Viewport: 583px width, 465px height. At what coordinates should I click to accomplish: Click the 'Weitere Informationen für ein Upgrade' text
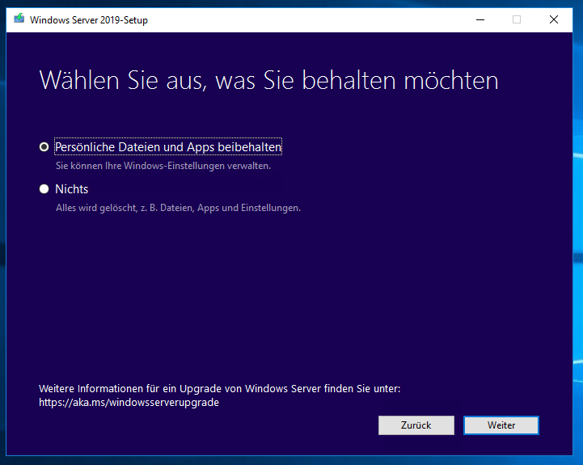[x=219, y=389]
